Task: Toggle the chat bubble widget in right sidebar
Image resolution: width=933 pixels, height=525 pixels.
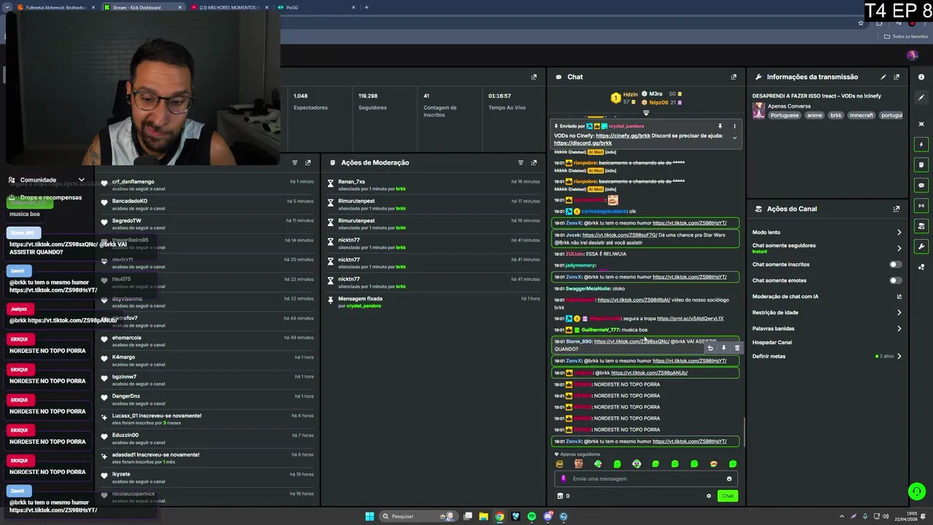Action: (921, 185)
